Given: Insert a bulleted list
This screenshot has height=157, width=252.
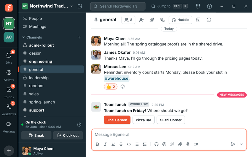Looking at the screenshot, I should pyautogui.click(x=137, y=144).
